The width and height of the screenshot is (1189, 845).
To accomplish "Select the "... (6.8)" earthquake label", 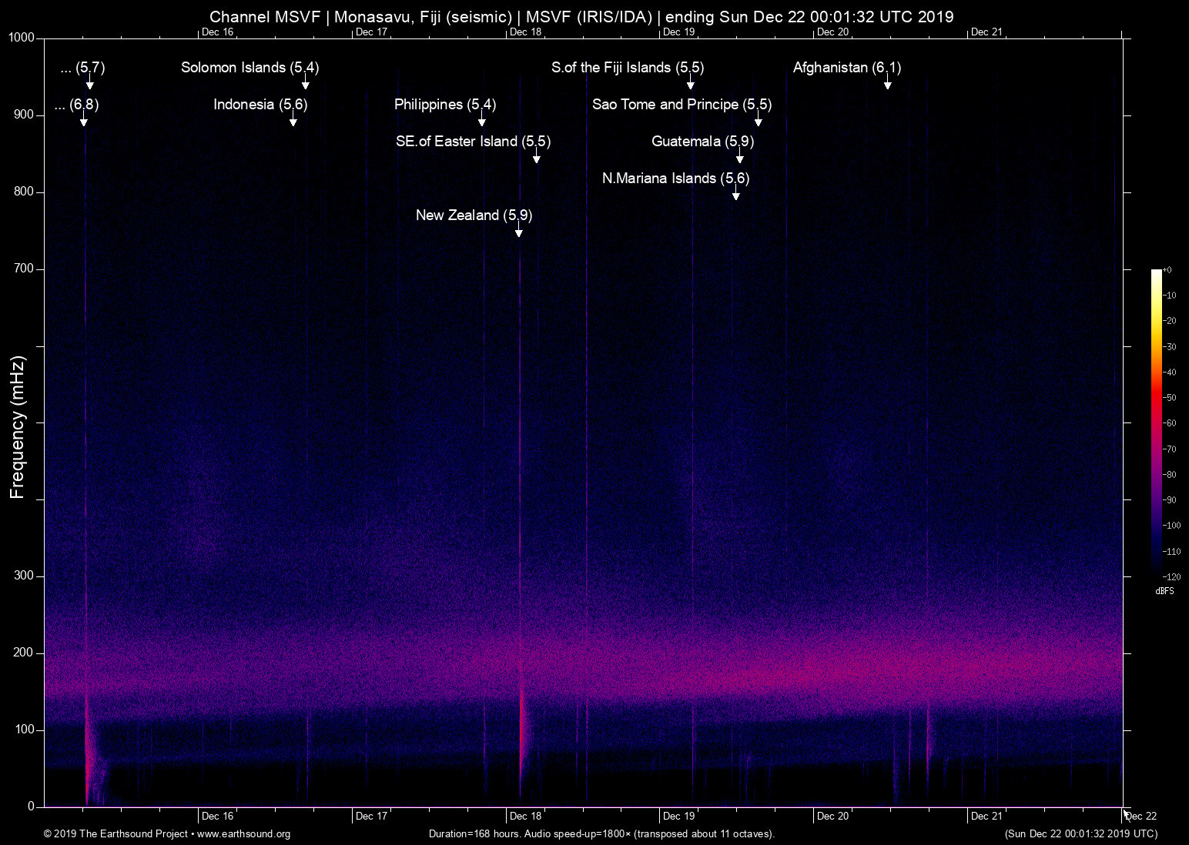I will click(77, 105).
